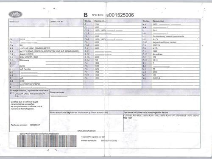
Task: Click the Land Rover oval logo
Action: pos(15,14)
